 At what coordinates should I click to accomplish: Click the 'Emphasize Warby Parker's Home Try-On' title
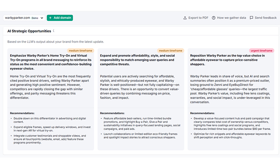[x=51, y=62]
